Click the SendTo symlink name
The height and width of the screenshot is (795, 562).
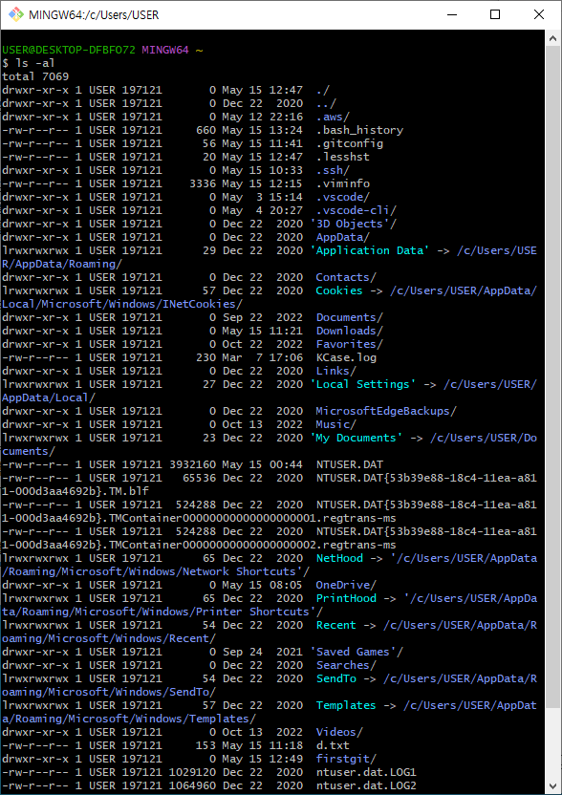click(335, 678)
